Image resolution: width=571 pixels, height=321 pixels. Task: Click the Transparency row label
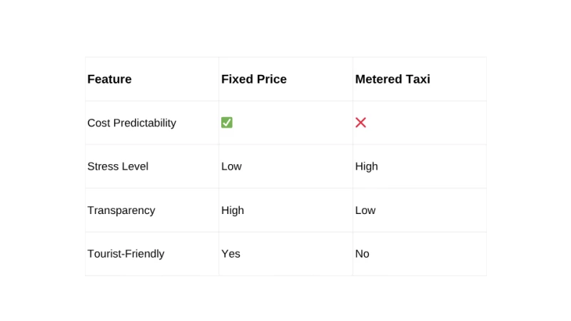pyautogui.click(x=121, y=210)
